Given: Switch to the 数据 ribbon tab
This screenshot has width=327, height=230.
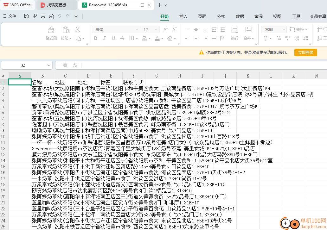Looking at the screenshot, I should pos(240,16).
